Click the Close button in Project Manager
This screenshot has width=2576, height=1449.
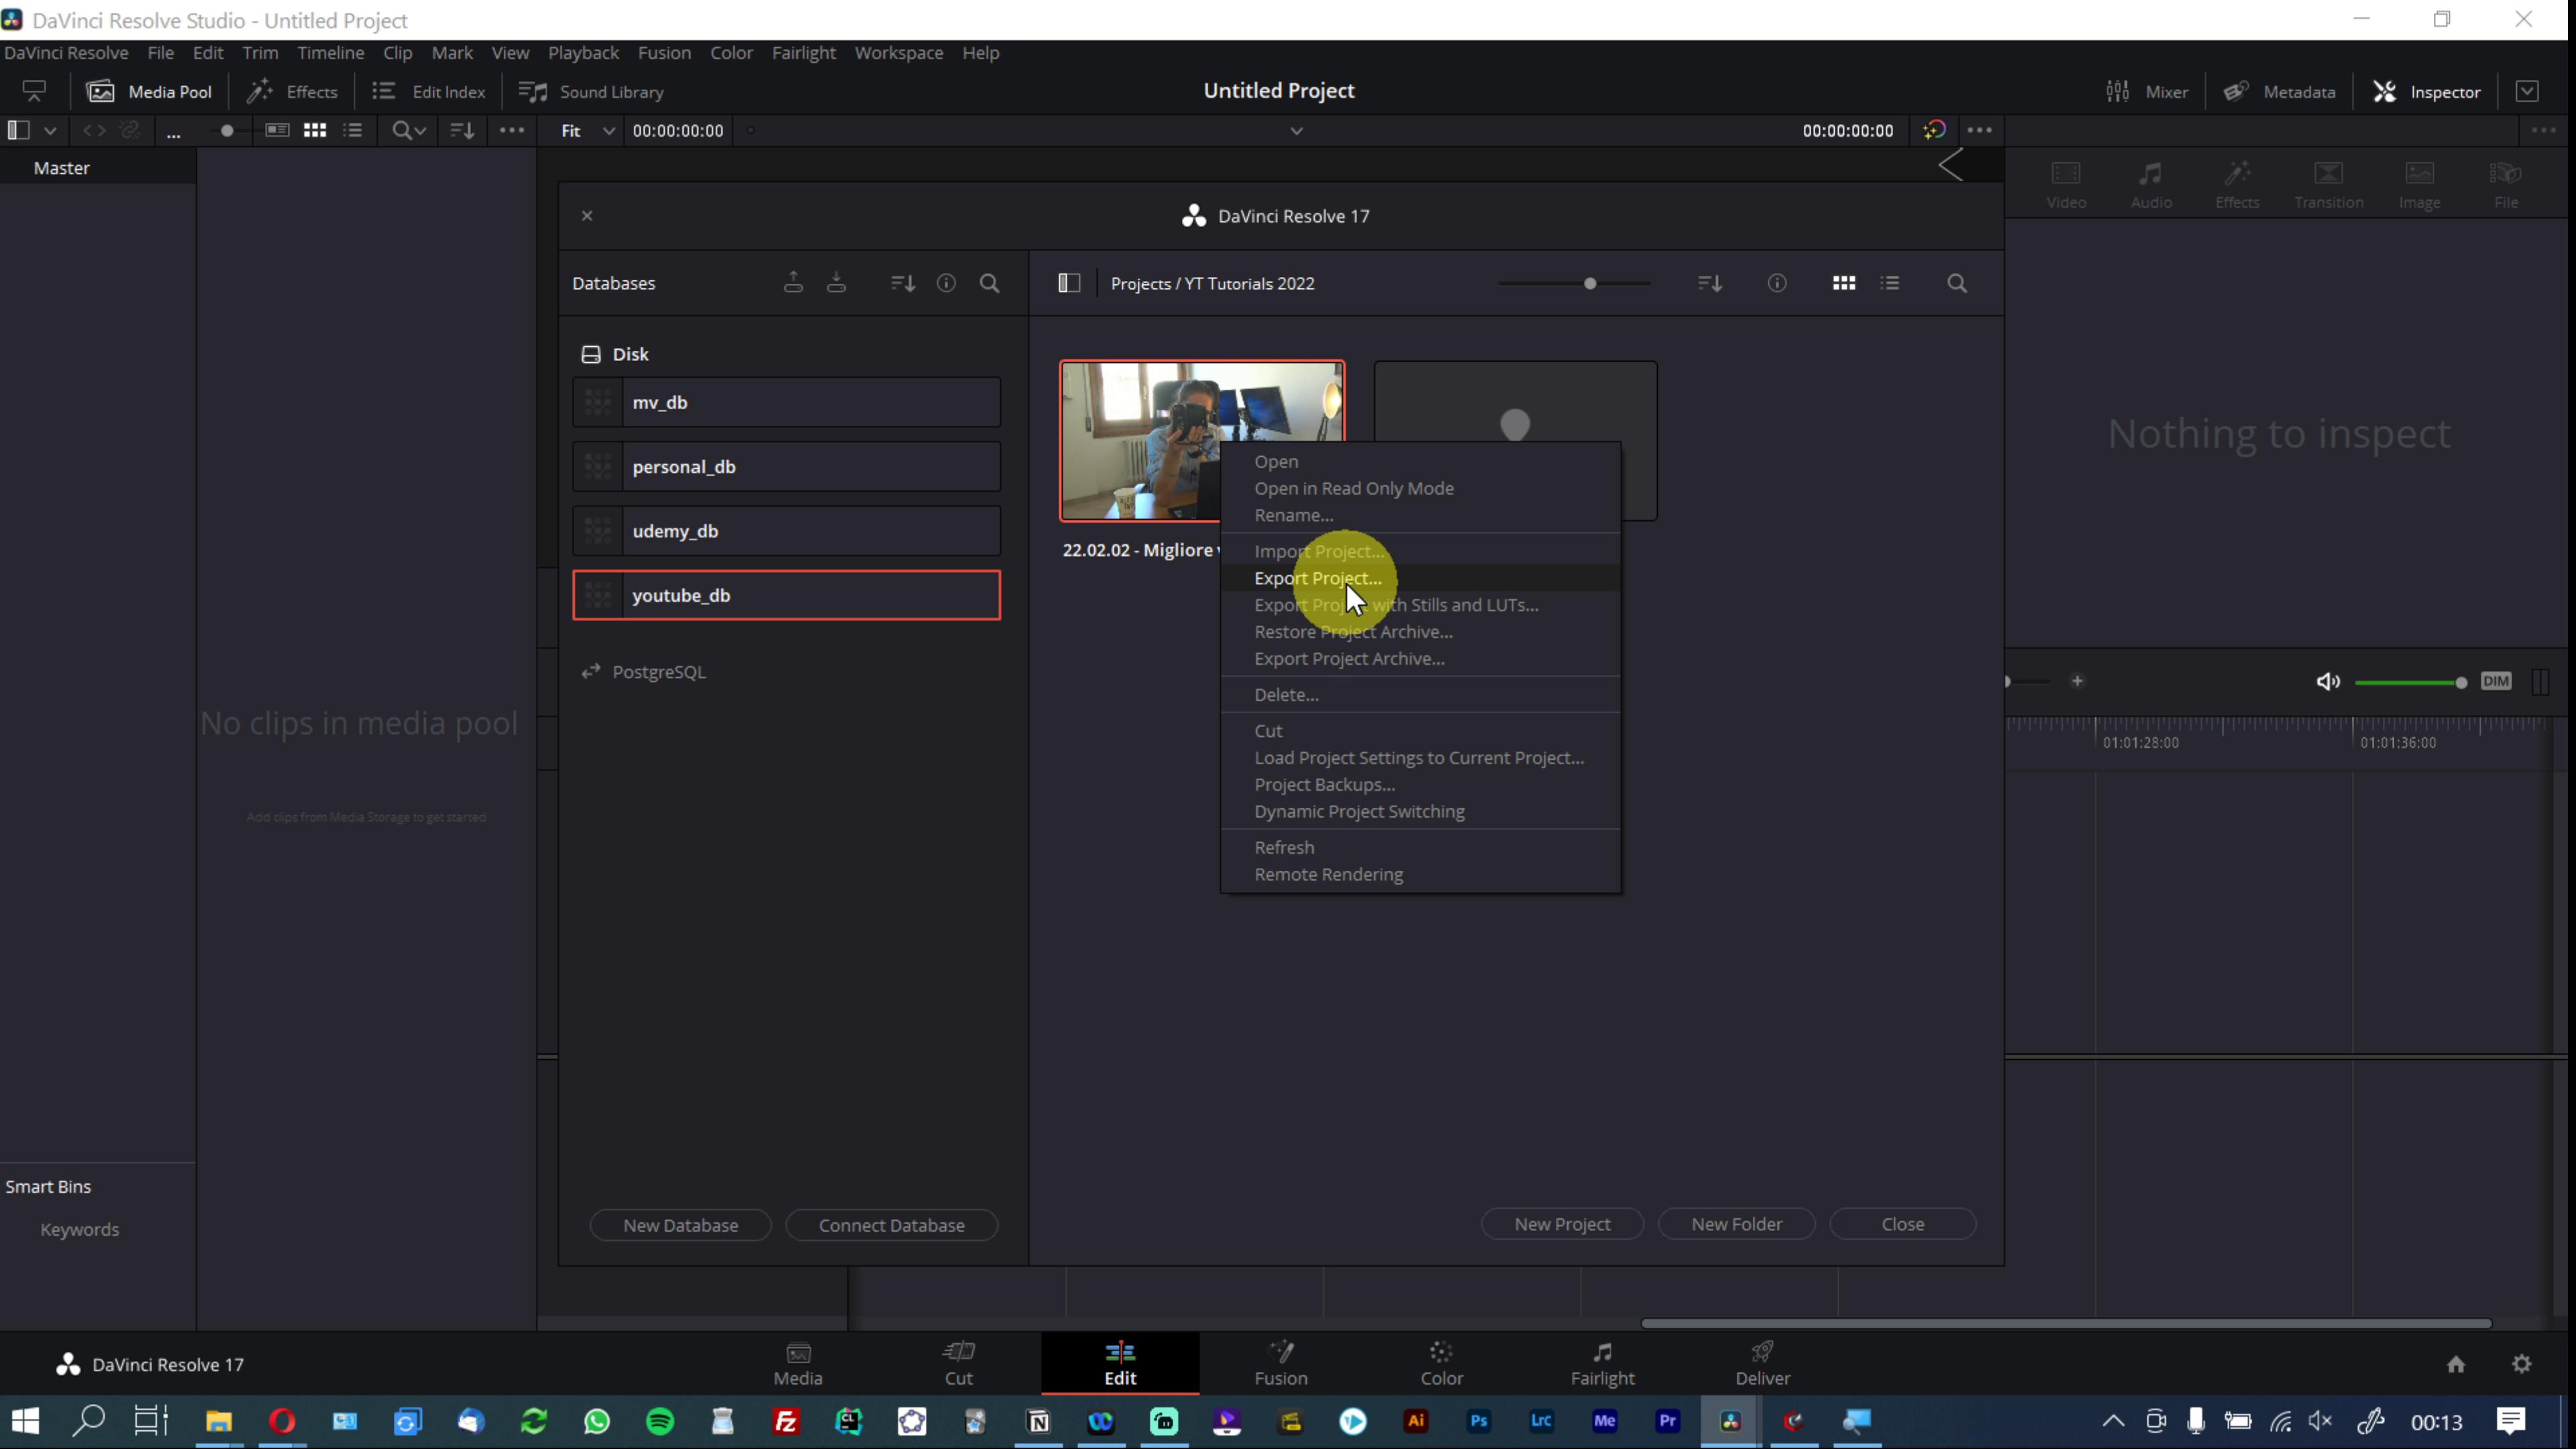[x=1902, y=1224]
